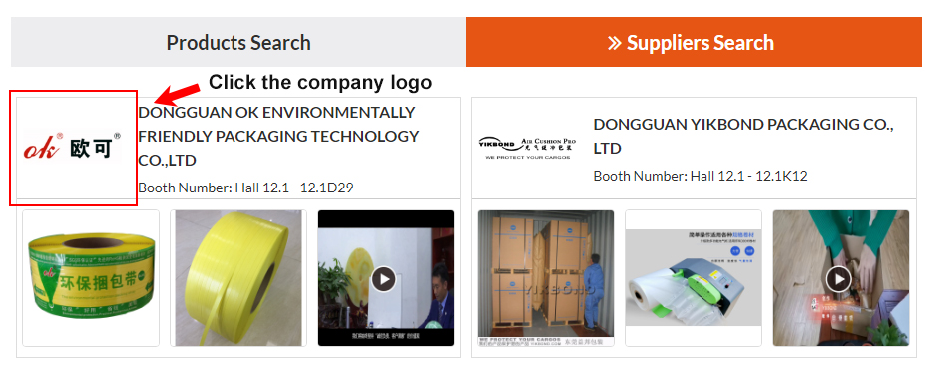The image size is (936, 377).
Task: Click Booth Number Hall 12.1 - 12.1K12
Action: click(x=701, y=176)
